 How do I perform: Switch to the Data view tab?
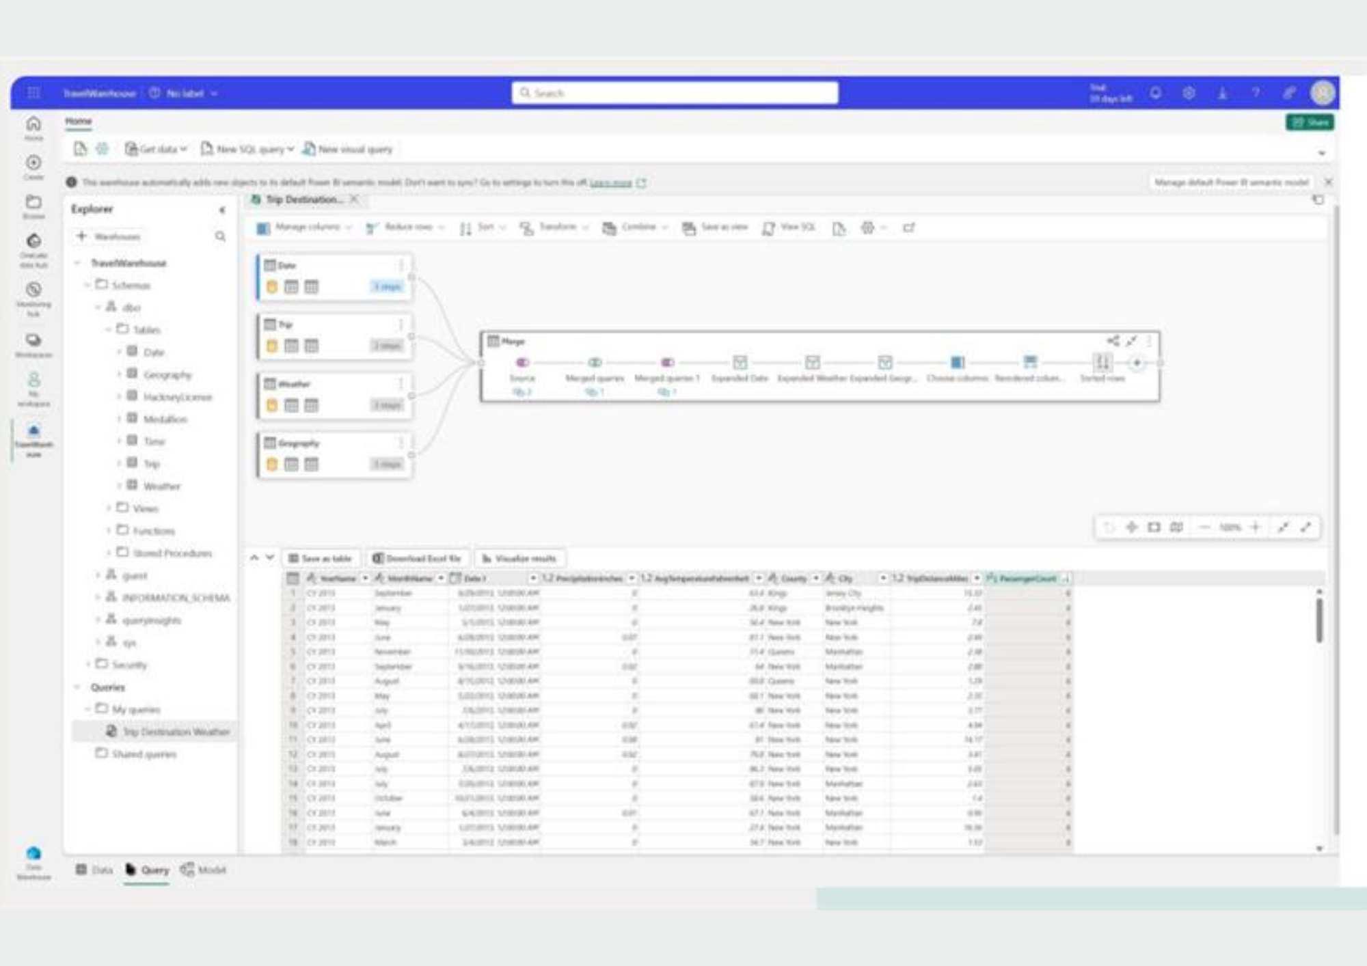[94, 870]
